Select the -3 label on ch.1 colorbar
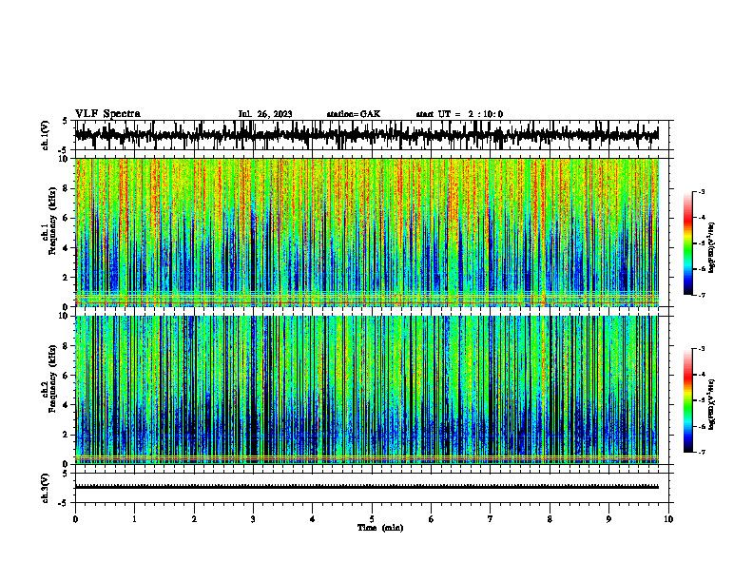Viewport: 753px width, 582px height. [702, 191]
